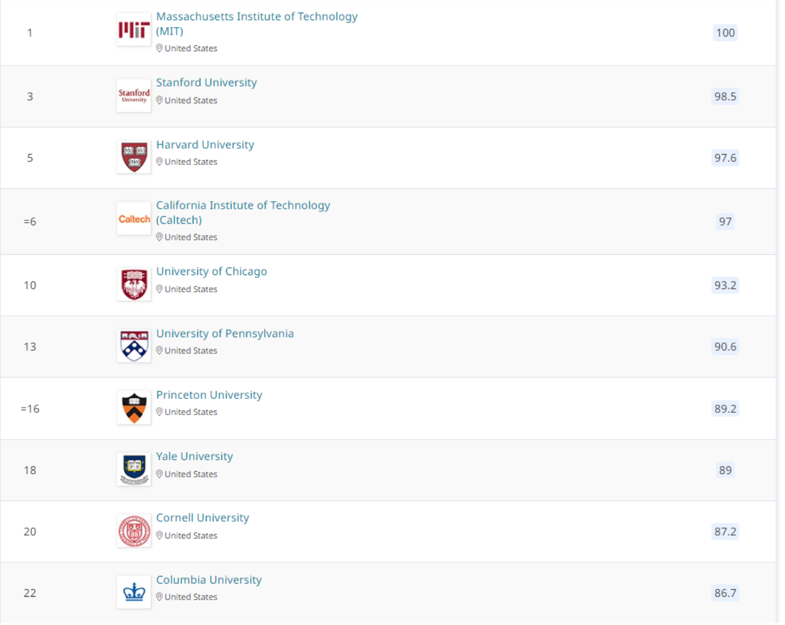Click the Princeton University shield logo
This screenshot has width=785, height=625.
tap(134, 408)
